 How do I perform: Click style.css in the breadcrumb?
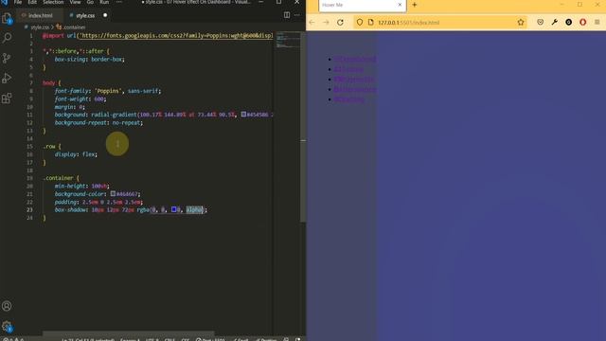(40, 27)
